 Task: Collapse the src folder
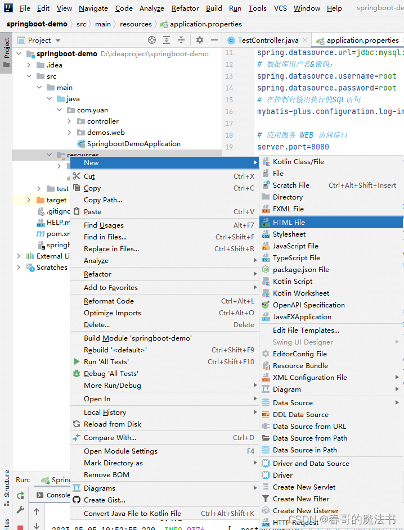(29, 76)
